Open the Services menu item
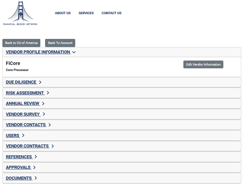This screenshot has width=243, height=184. (86, 13)
